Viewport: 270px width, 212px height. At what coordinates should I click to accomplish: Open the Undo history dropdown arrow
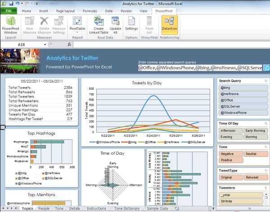[22, 3]
